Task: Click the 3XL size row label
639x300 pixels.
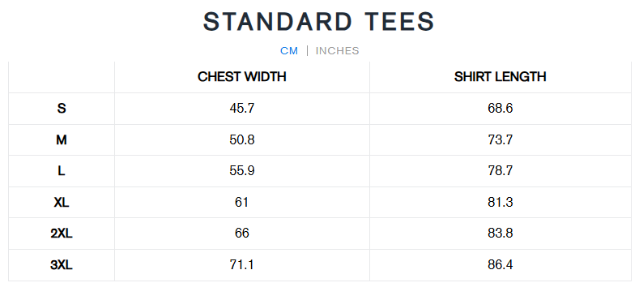Action: (62, 265)
